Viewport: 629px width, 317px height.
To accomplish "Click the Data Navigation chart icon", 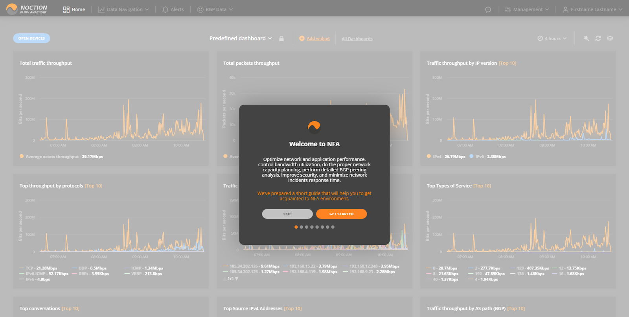I will (x=101, y=9).
